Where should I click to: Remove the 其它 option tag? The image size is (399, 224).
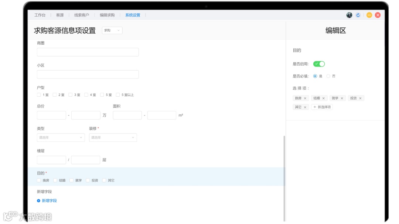coord(305,107)
